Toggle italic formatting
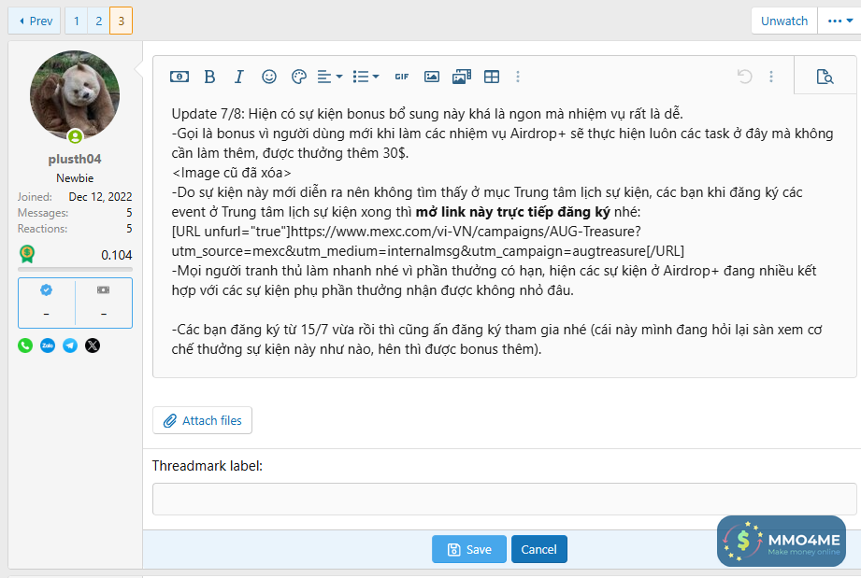This screenshot has height=578, width=861. (x=239, y=77)
